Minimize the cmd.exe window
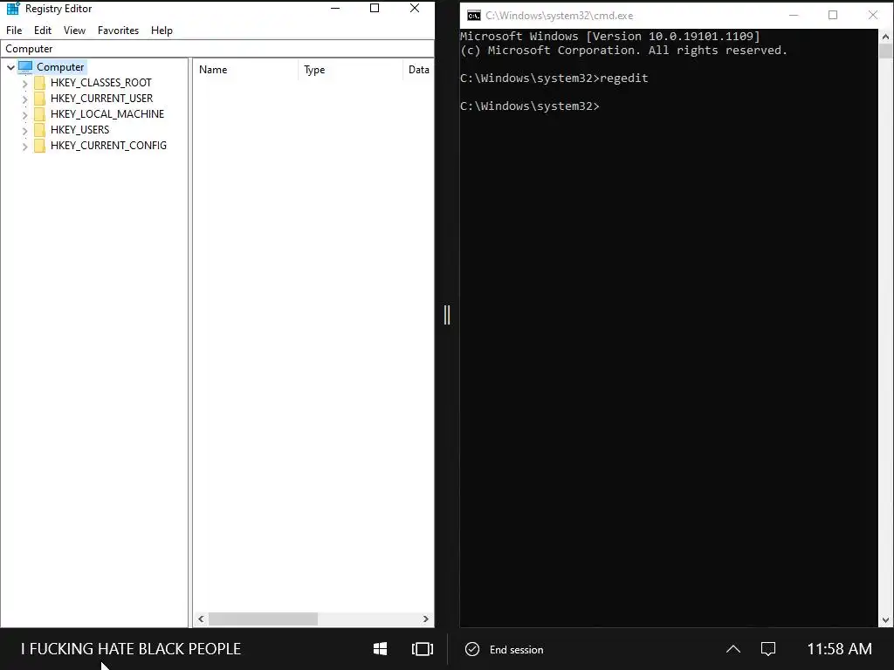Screen dimensions: 894x670 pos(793,16)
